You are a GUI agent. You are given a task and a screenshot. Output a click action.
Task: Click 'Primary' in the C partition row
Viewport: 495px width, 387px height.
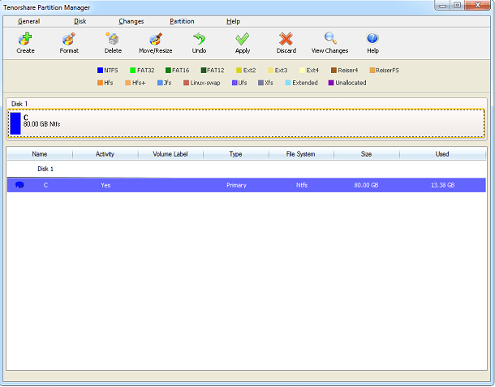point(236,185)
